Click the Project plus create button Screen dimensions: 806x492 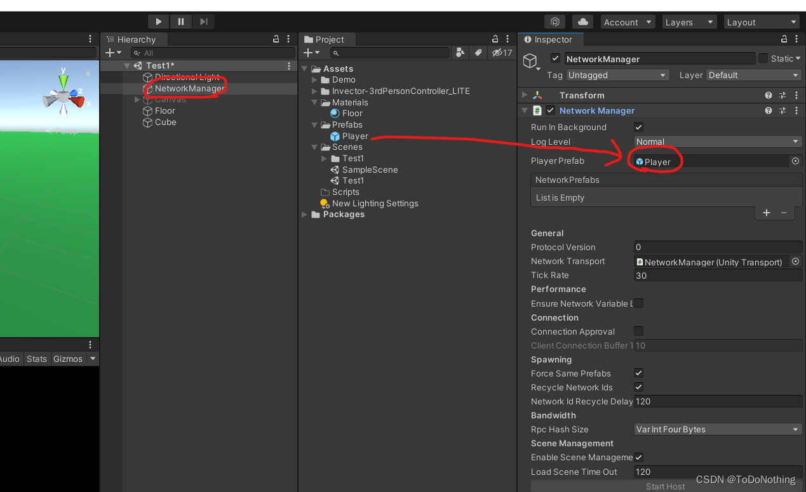(311, 53)
